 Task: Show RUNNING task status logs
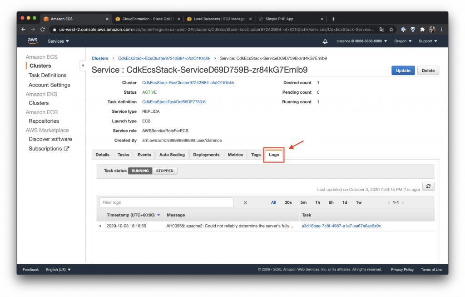coord(140,171)
